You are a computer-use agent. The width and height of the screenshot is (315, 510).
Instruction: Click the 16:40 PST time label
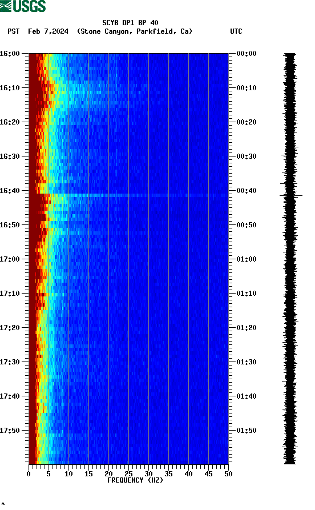tap(10, 191)
